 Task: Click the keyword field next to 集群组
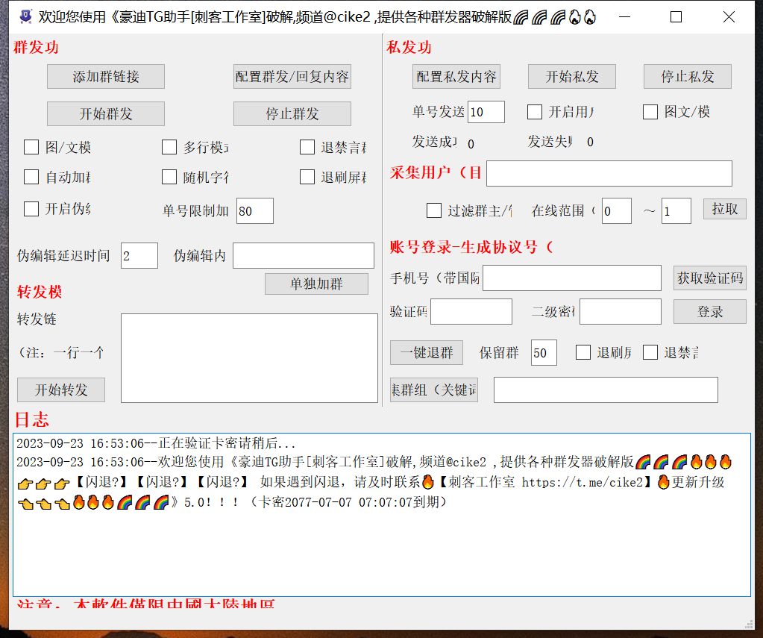point(606,390)
